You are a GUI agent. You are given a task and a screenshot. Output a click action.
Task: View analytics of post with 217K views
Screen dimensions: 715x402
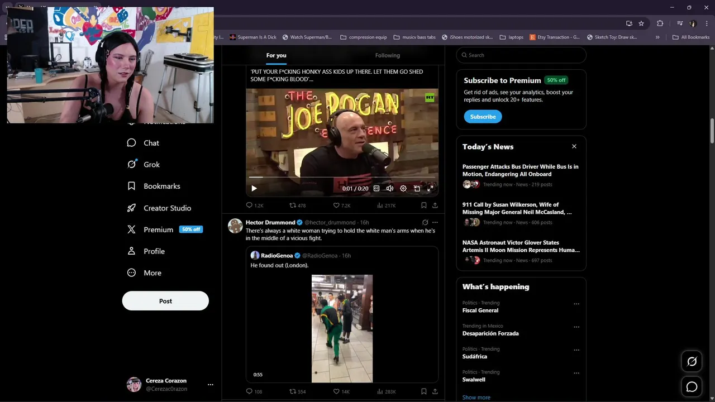click(386, 205)
